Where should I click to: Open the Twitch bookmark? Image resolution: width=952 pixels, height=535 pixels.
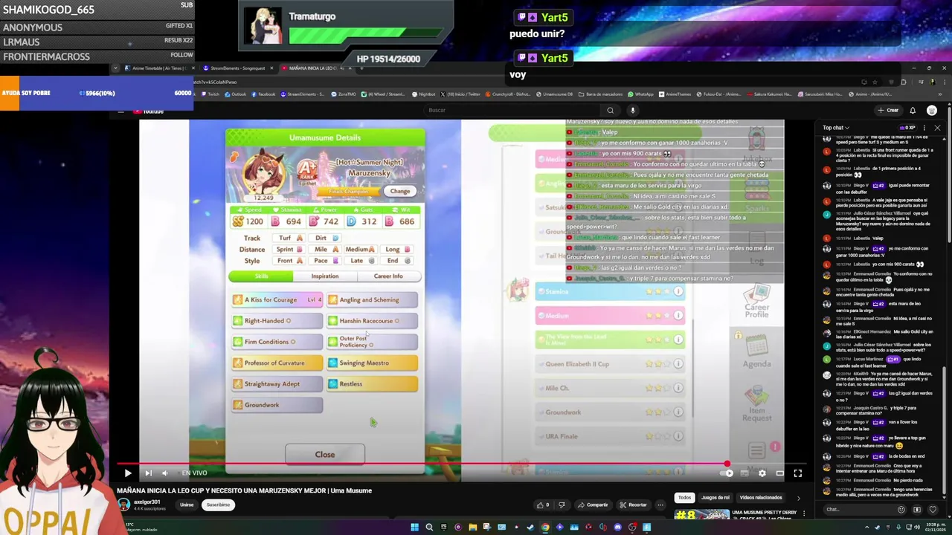210,94
